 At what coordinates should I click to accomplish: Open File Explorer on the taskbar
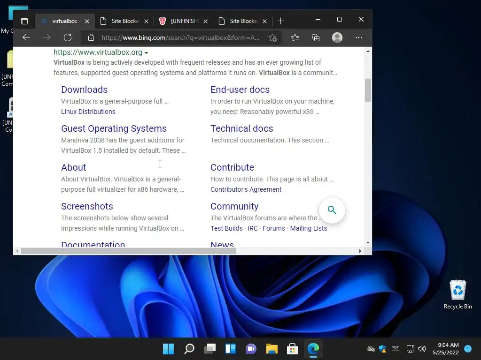(272, 349)
